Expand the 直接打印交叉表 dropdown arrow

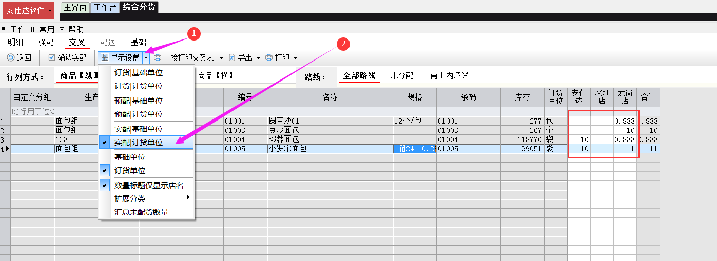pos(221,58)
